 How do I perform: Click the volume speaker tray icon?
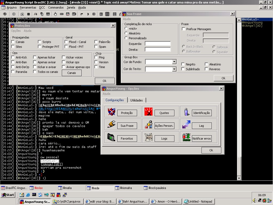click(x=255, y=200)
